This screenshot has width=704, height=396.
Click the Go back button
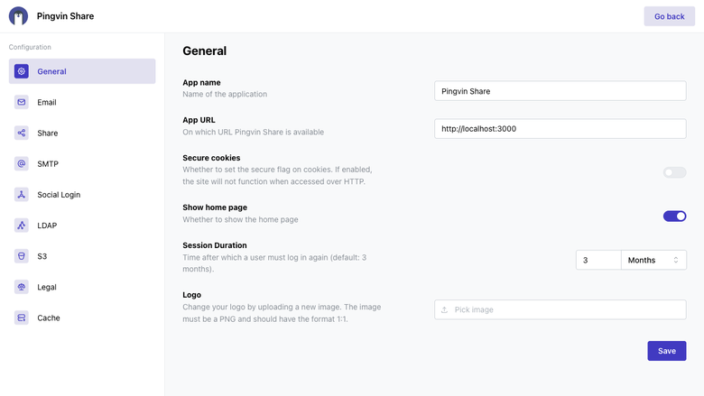pos(669,16)
